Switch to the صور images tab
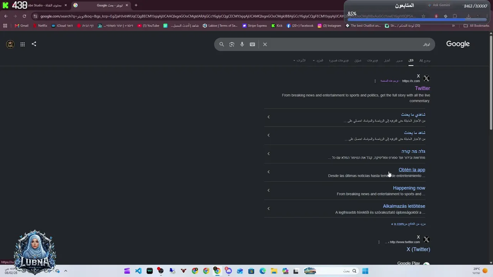493x277 pixels. click(x=399, y=60)
